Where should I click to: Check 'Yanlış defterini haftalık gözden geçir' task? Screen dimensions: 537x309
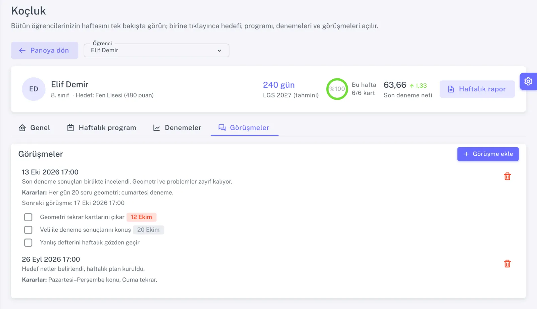click(x=28, y=243)
